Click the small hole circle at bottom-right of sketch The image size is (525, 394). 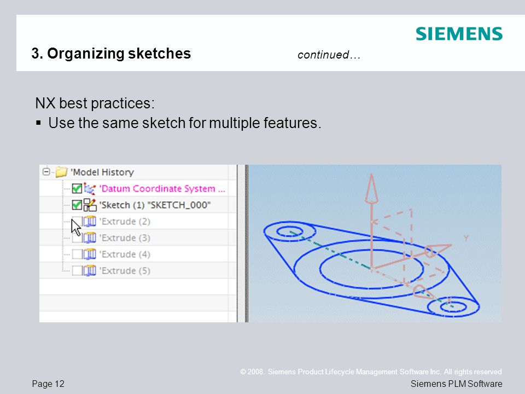pyautogui.click(x=453, y=306)
